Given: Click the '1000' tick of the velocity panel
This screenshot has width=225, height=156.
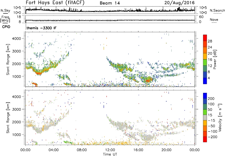Looking at the screenshot, I should (x=16, y=135).
